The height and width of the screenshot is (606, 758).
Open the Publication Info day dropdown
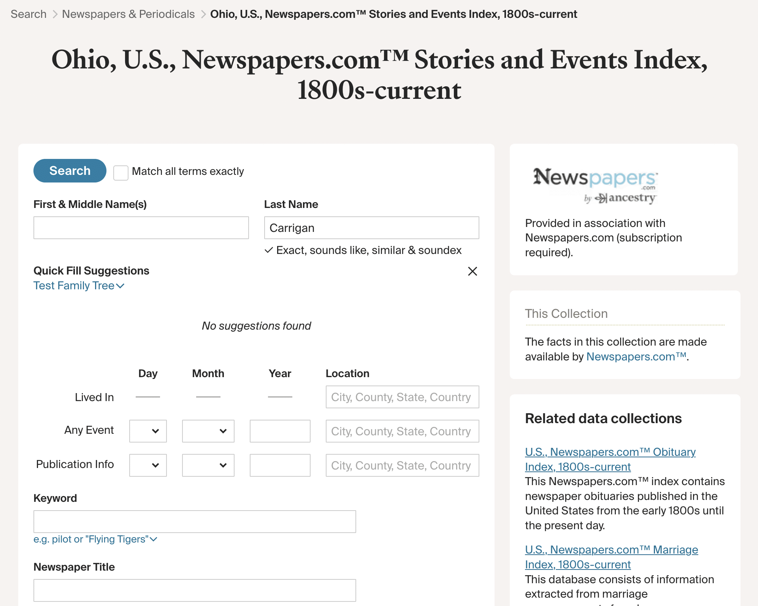pyautogui.click(x=148, y=465)
